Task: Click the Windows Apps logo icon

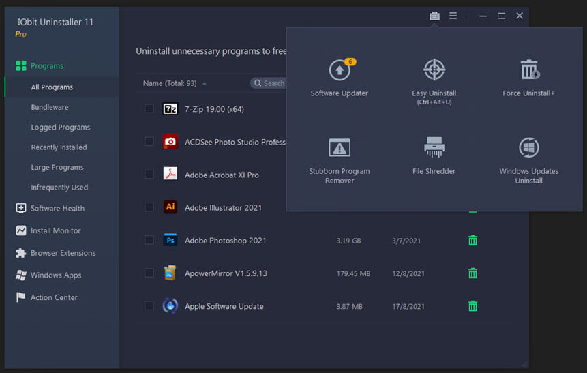Action: (x=21, y=275)
